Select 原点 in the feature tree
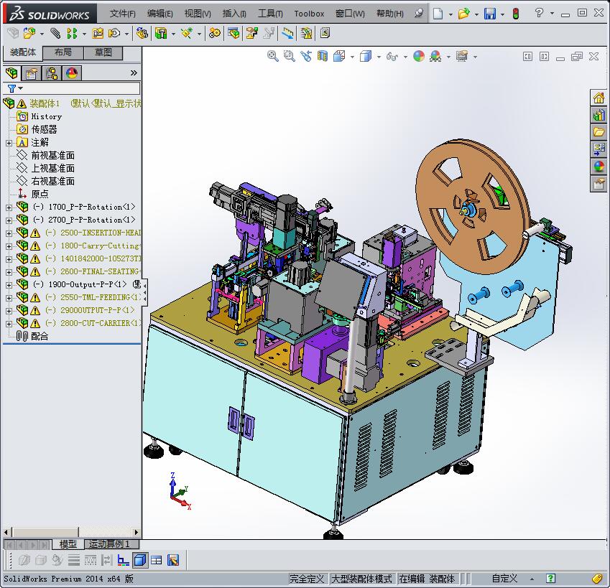The image size is (610, 588). point(40,194)
